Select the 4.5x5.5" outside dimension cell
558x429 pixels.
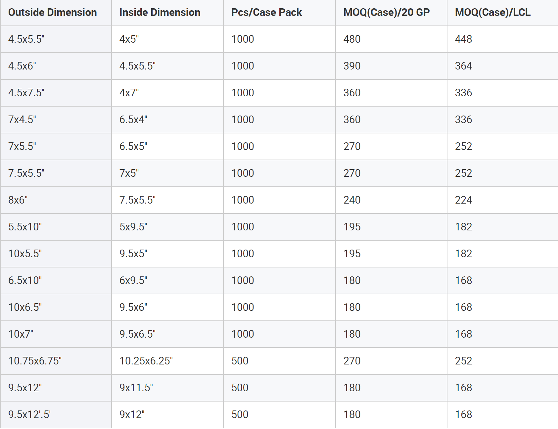(x=56, y=39)
